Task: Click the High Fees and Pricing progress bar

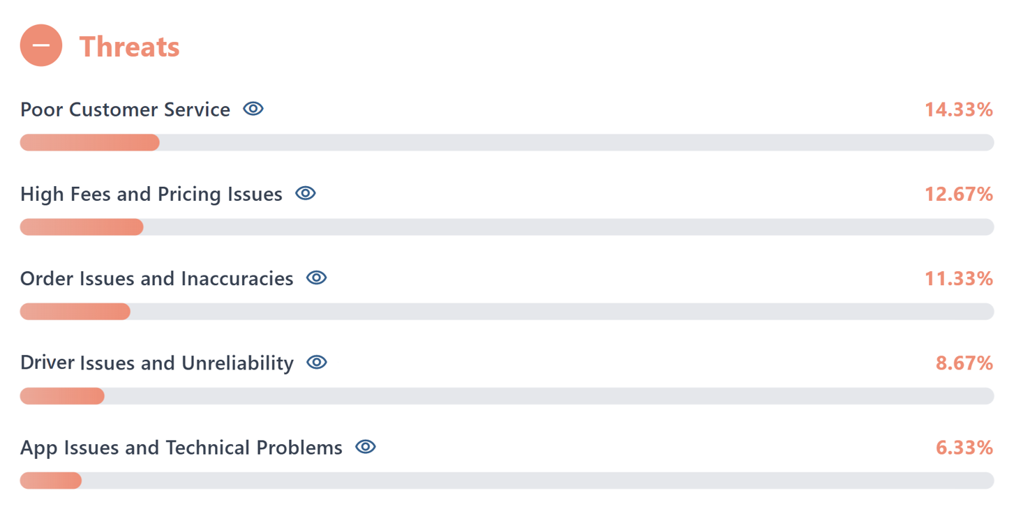Action: coord(507,227)
